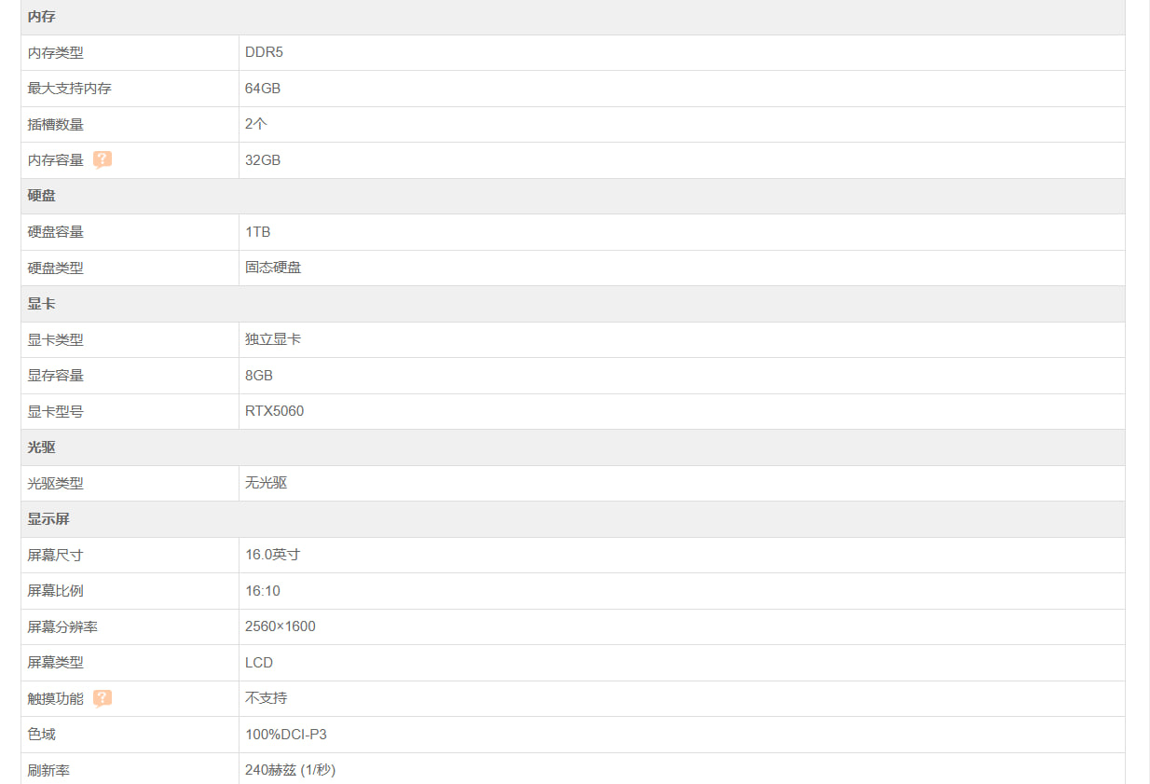Click the 屏幕比例 row label
Image resolution: width=1150 pixels, height=784 pixels.
56,591
